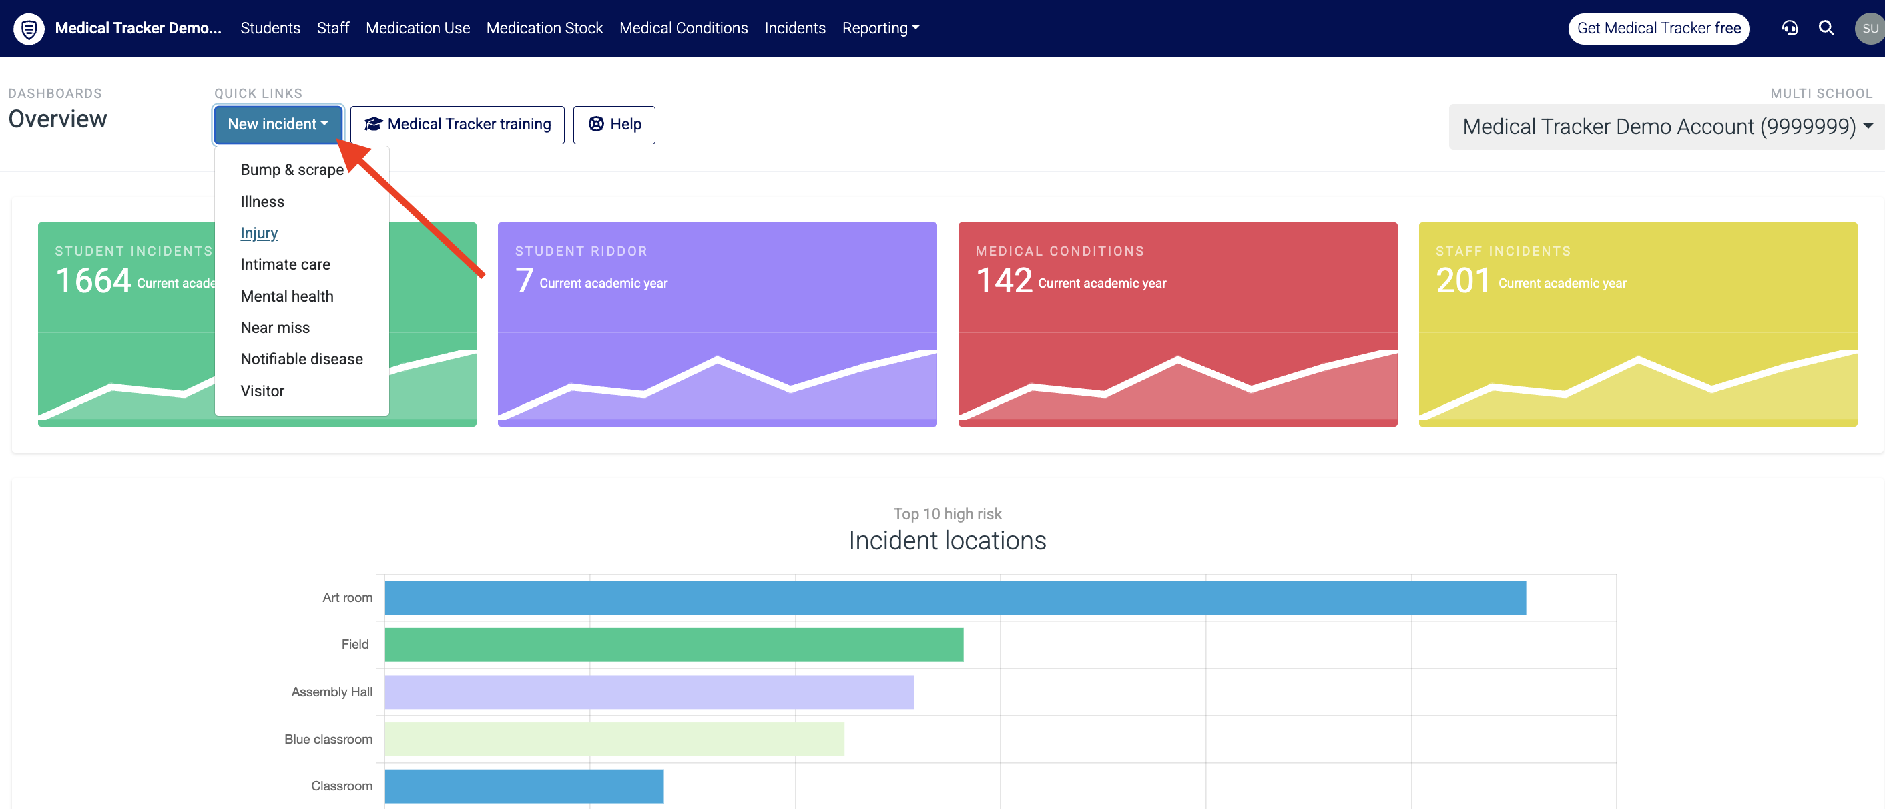Screen dimensions: 1885x809
Task: Click Get Medical Tracker free button
Action: (1659, 29)
